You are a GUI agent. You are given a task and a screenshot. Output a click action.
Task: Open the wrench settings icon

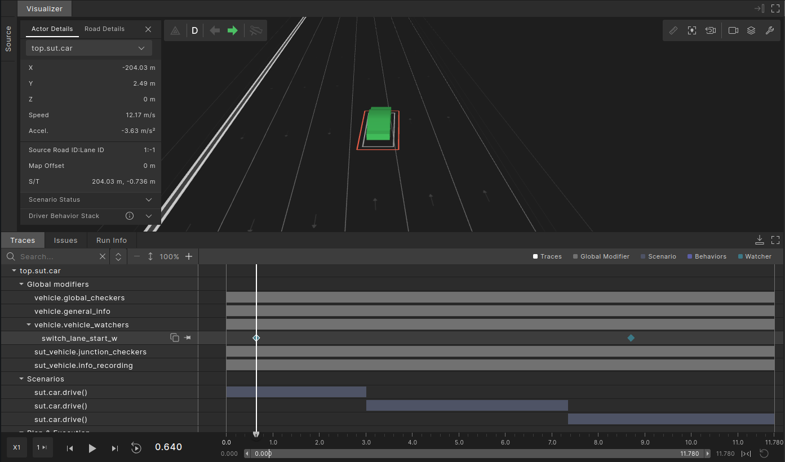[769, 30]
